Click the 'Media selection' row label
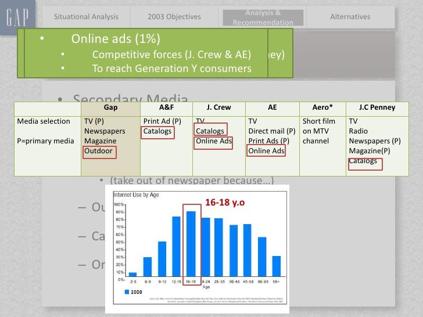 (x=44, y=121)
